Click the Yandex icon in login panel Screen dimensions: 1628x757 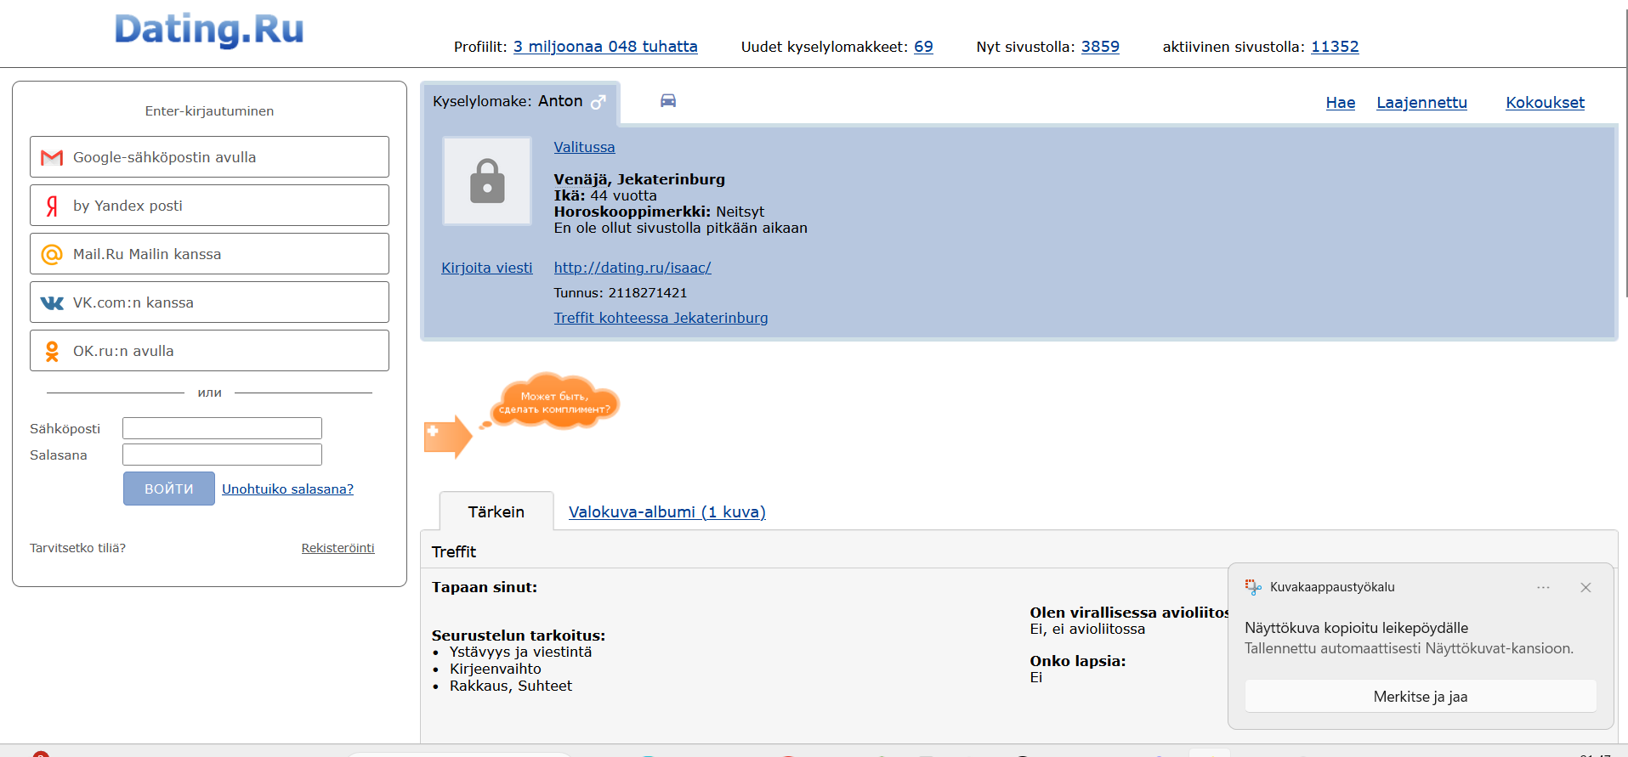coord(52,206)
